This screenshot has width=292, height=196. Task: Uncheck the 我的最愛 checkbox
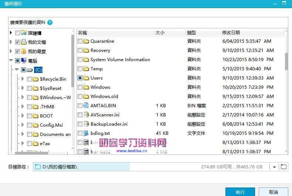[17, 52]
